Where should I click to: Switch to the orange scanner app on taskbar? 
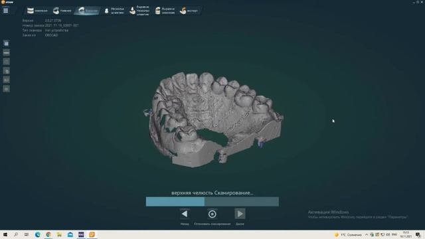92,234
